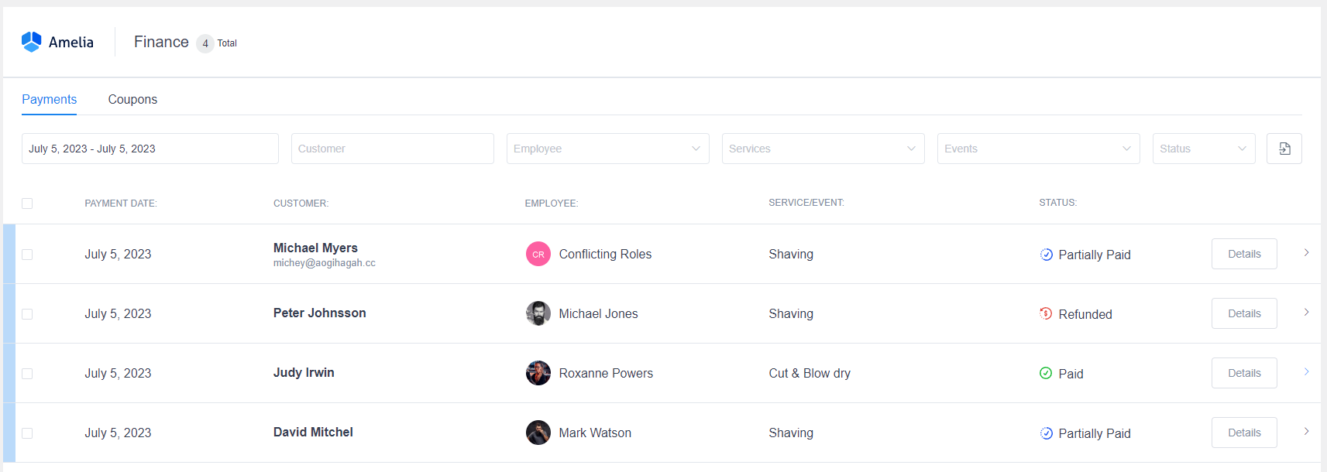Open the Services filter dropdown

coord(823,149)
